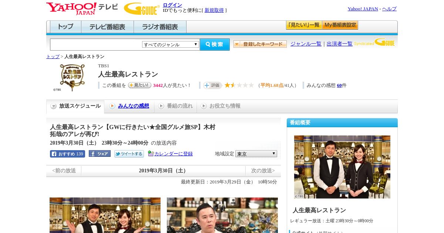Open the G-Guide logo in the header
Image resolution: width=444 pixels, height=233 pixels.
coord(142,9)
